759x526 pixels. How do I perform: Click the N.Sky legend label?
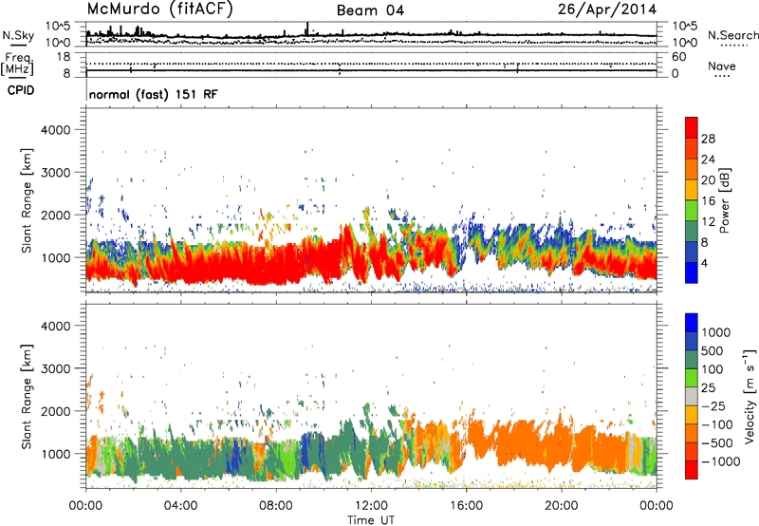point(18,35)
